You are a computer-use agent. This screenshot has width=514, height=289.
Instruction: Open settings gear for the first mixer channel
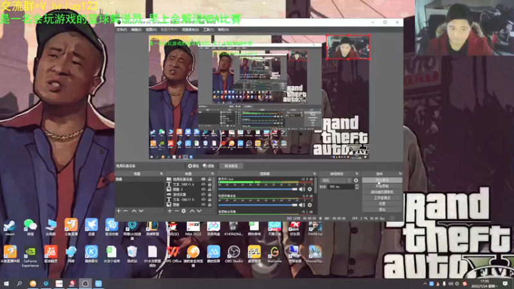[x=310, y=189]
